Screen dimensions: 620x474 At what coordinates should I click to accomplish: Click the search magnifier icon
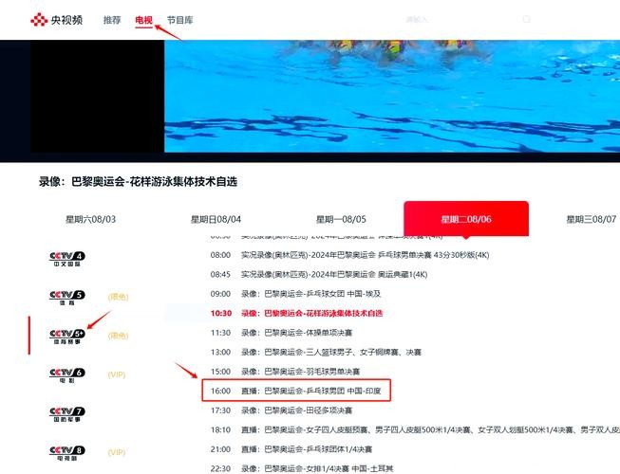(x=526, y=19)
